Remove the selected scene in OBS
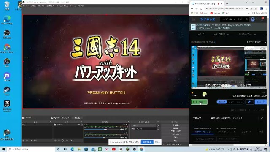Screen dimensions: 270x152 click(x=27, y=141)
